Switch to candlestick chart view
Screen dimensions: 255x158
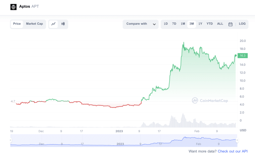pyautogui.click(x=63, y=24)
